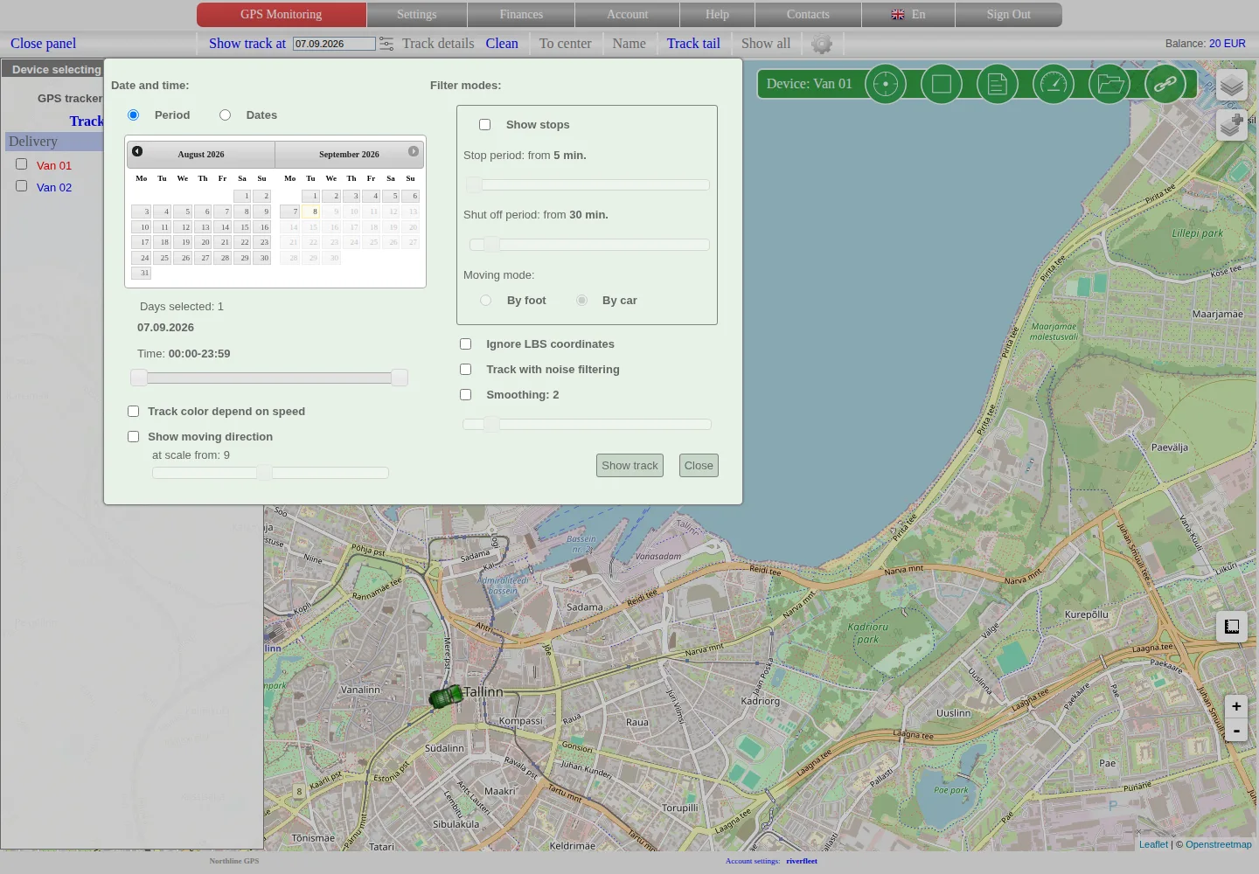Click the speedometer gauge icon
1259x874 pixels.
(x=1054, y=84)
